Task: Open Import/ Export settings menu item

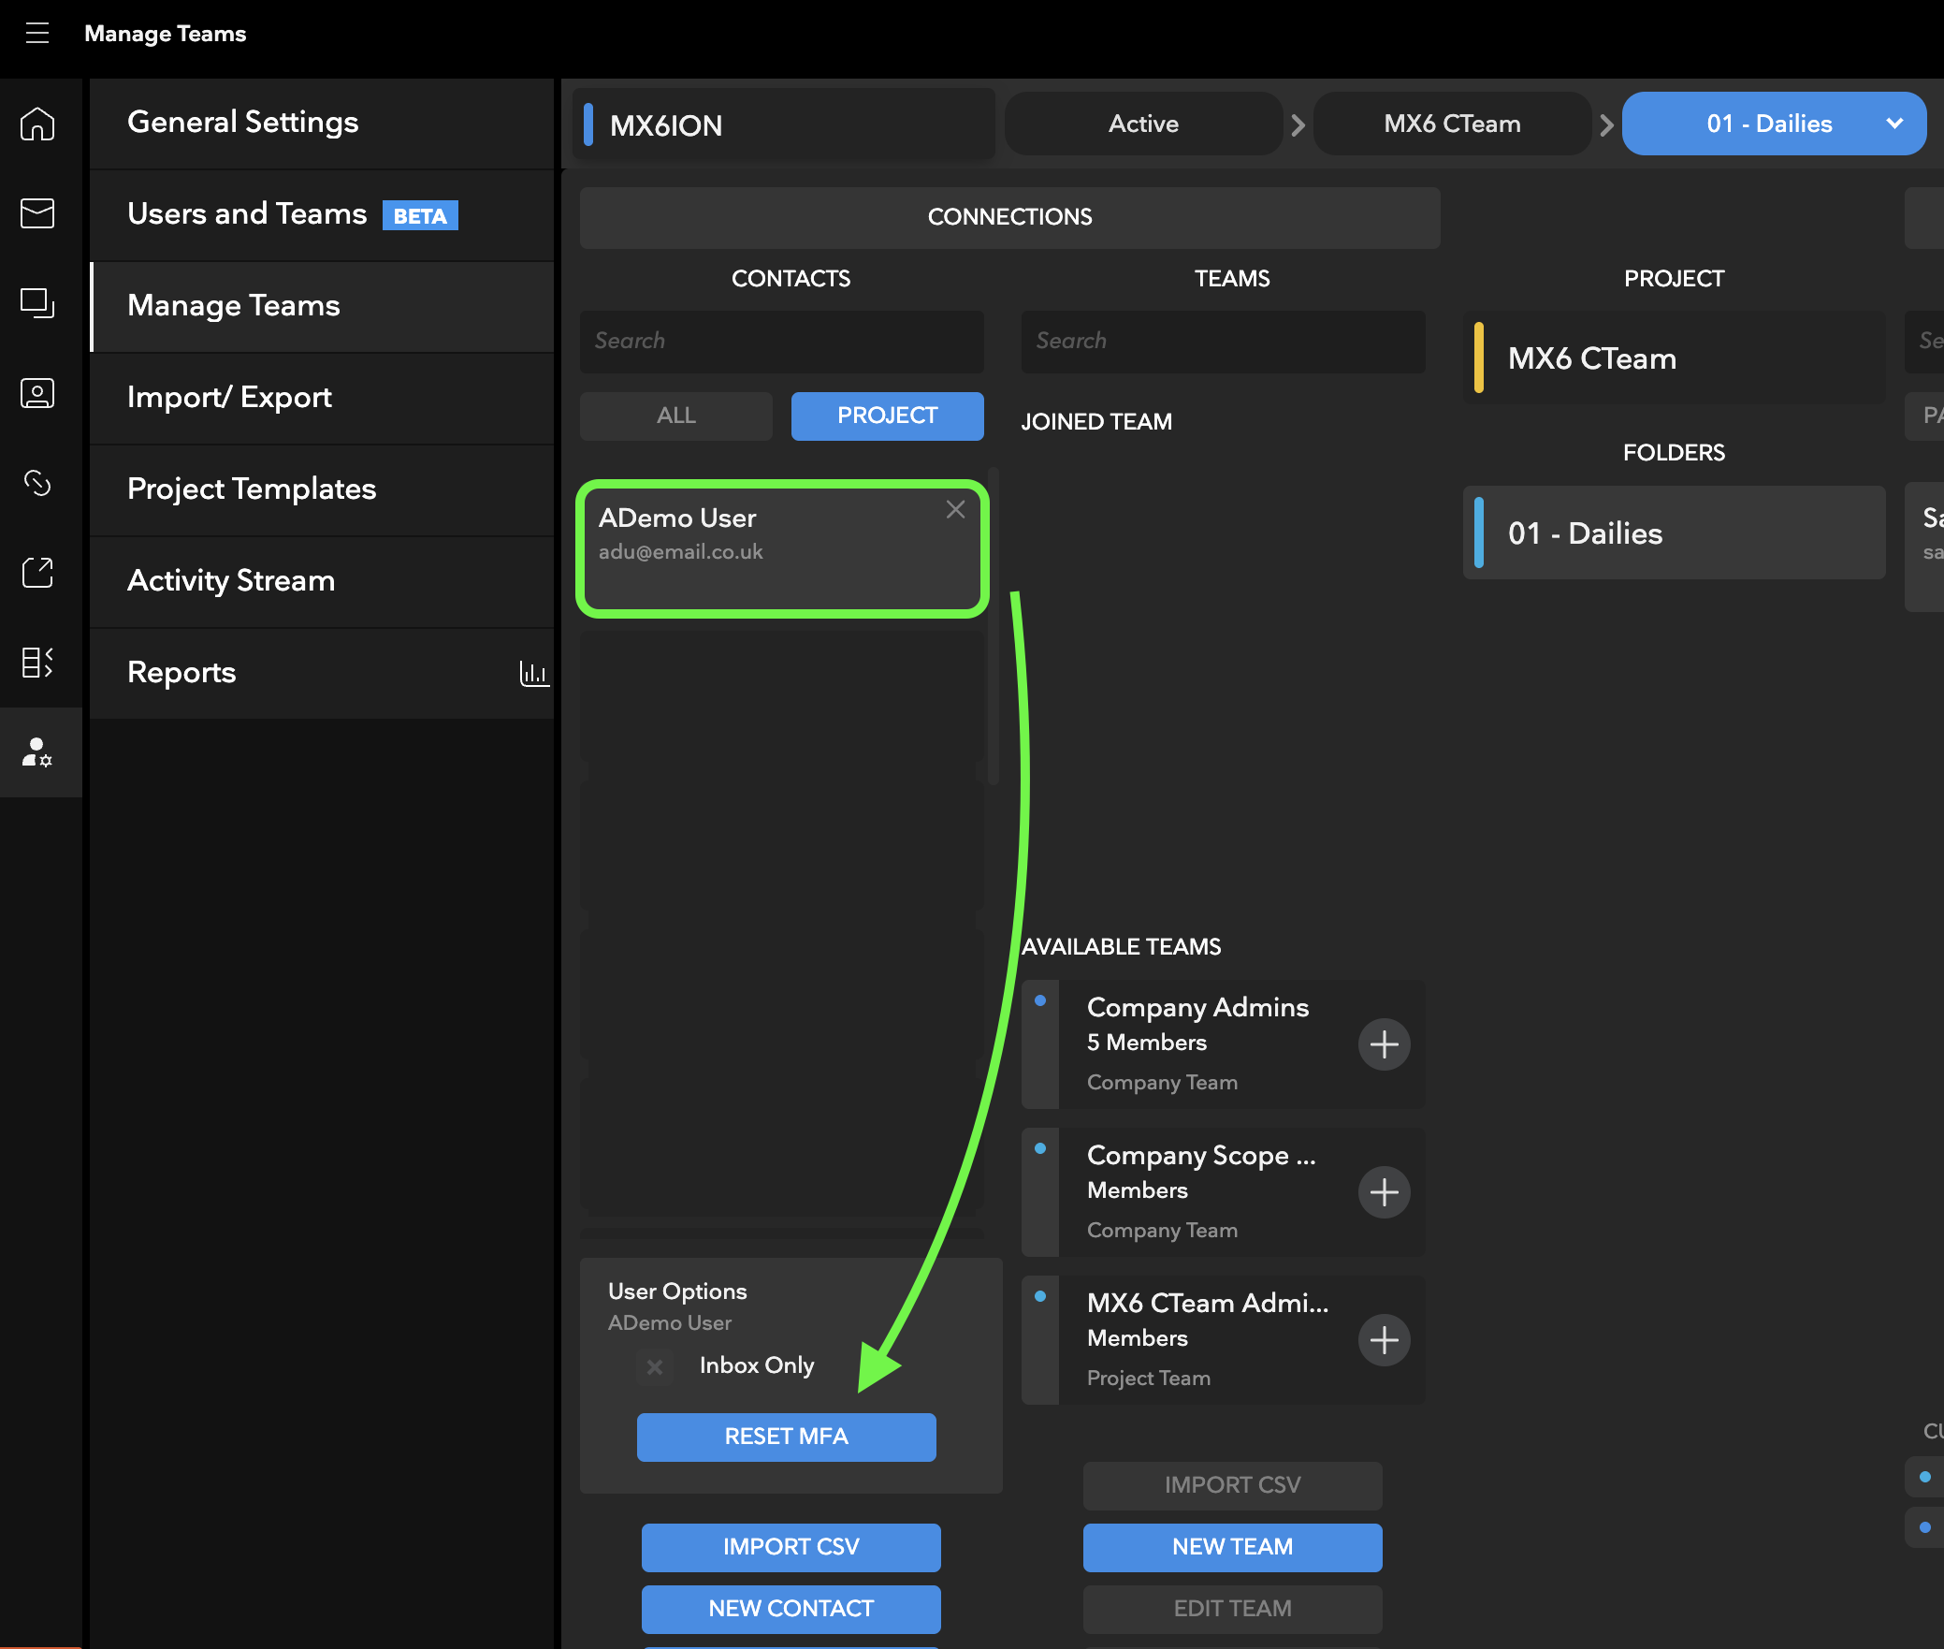Action: (x=229, y=397)
